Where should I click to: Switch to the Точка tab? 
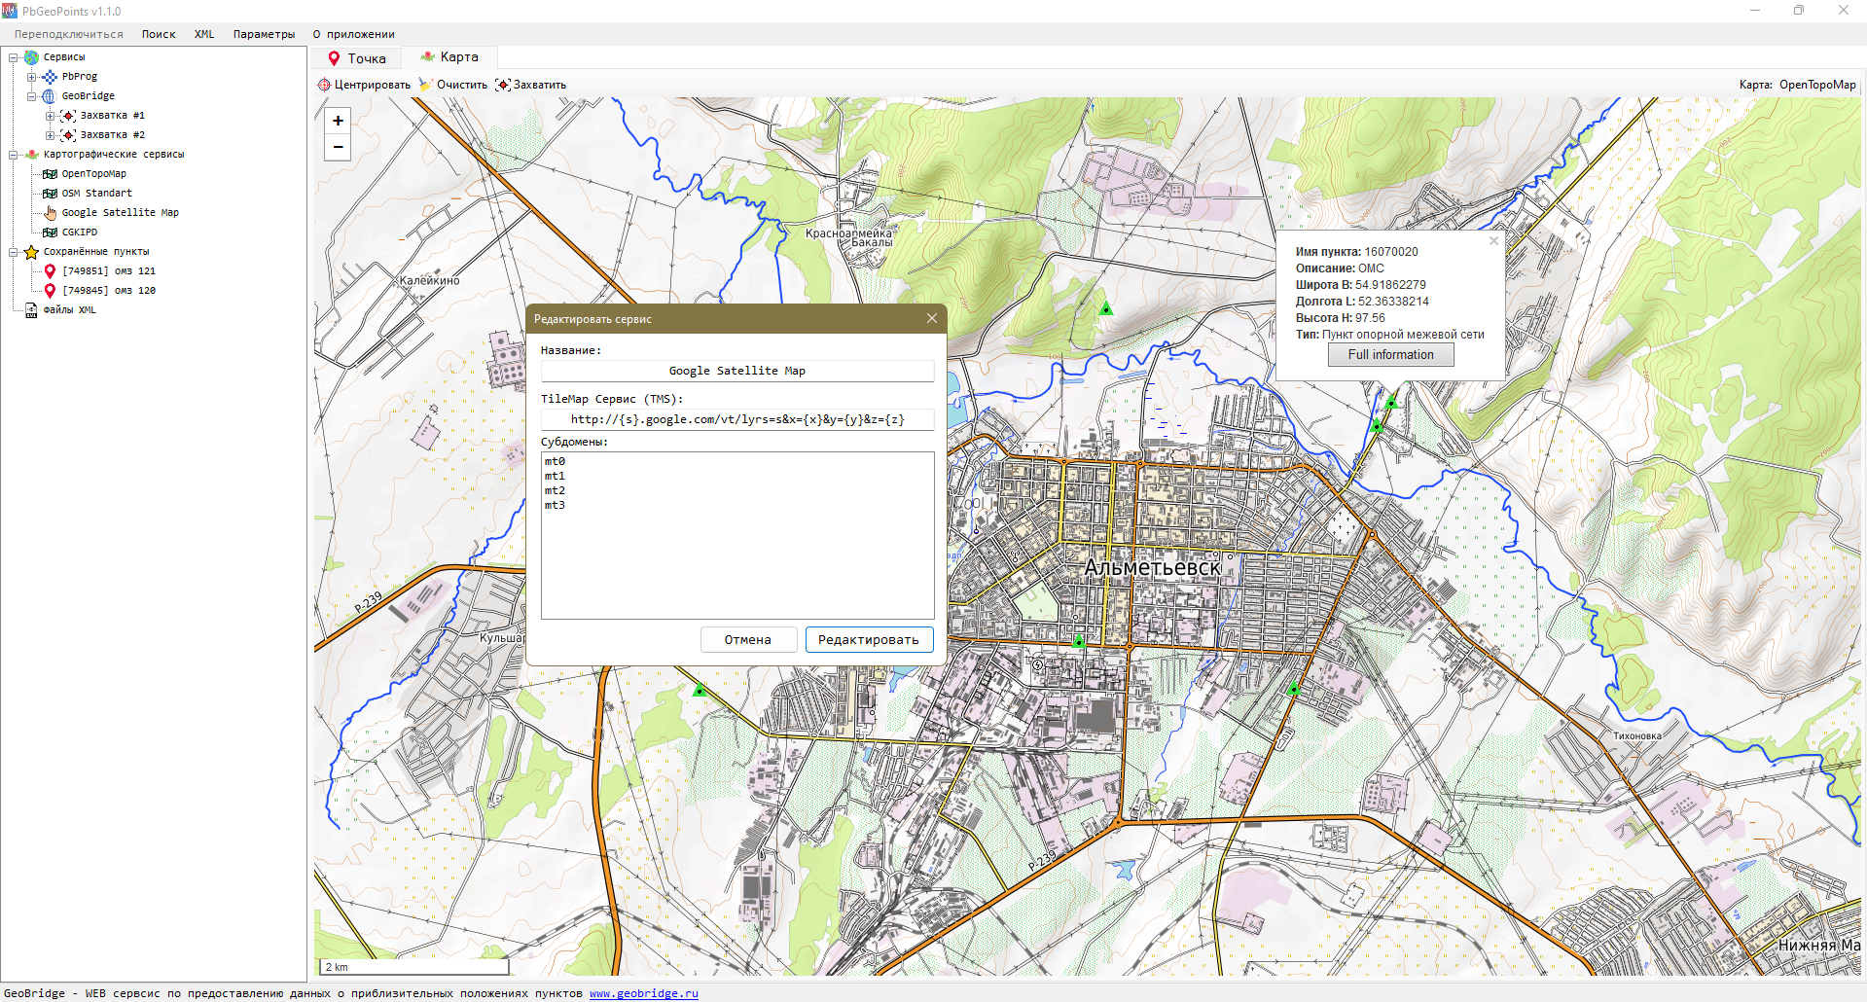coord(357,58)
